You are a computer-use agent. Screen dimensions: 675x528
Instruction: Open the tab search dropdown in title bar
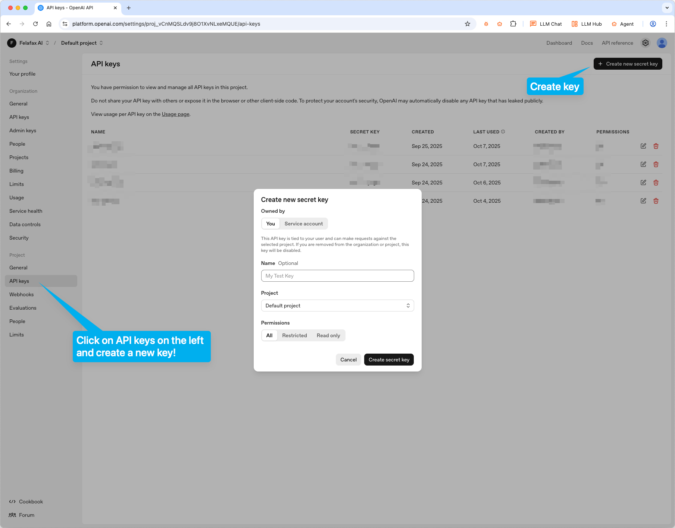667,8
